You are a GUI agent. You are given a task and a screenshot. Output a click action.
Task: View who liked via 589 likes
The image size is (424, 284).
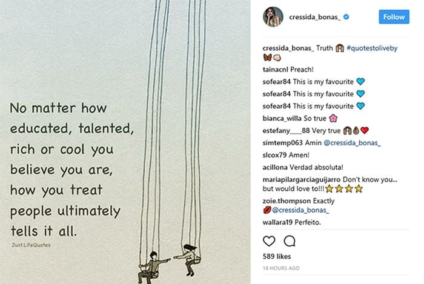[x=277, y=256]
